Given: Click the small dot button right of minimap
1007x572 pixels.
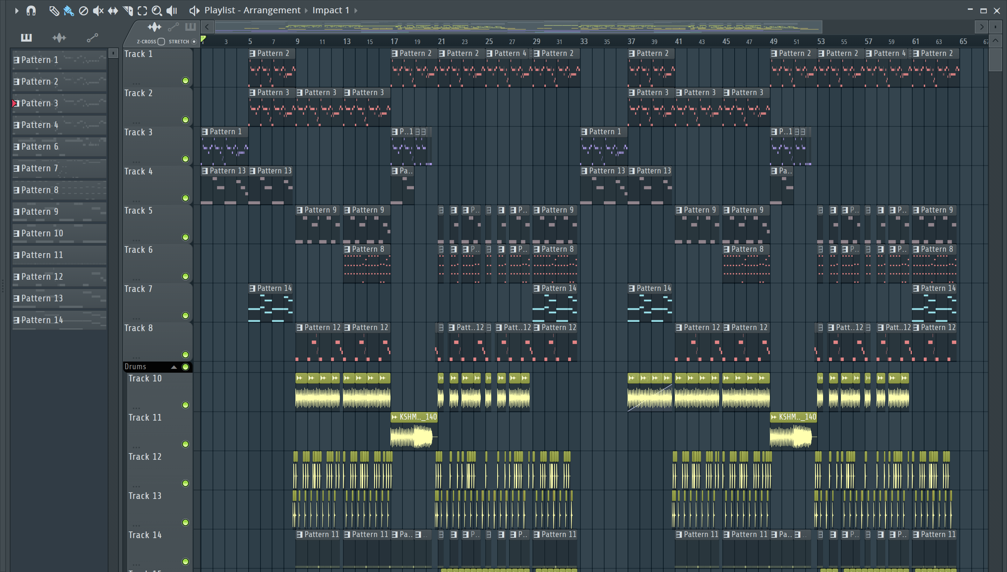Looking at the screenshot, I should (995, 27).
